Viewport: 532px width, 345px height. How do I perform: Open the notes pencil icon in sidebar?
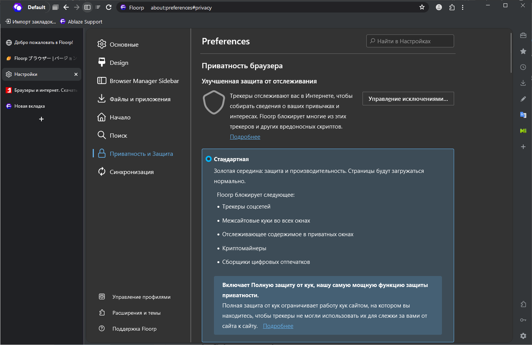[x=523, y=99]
